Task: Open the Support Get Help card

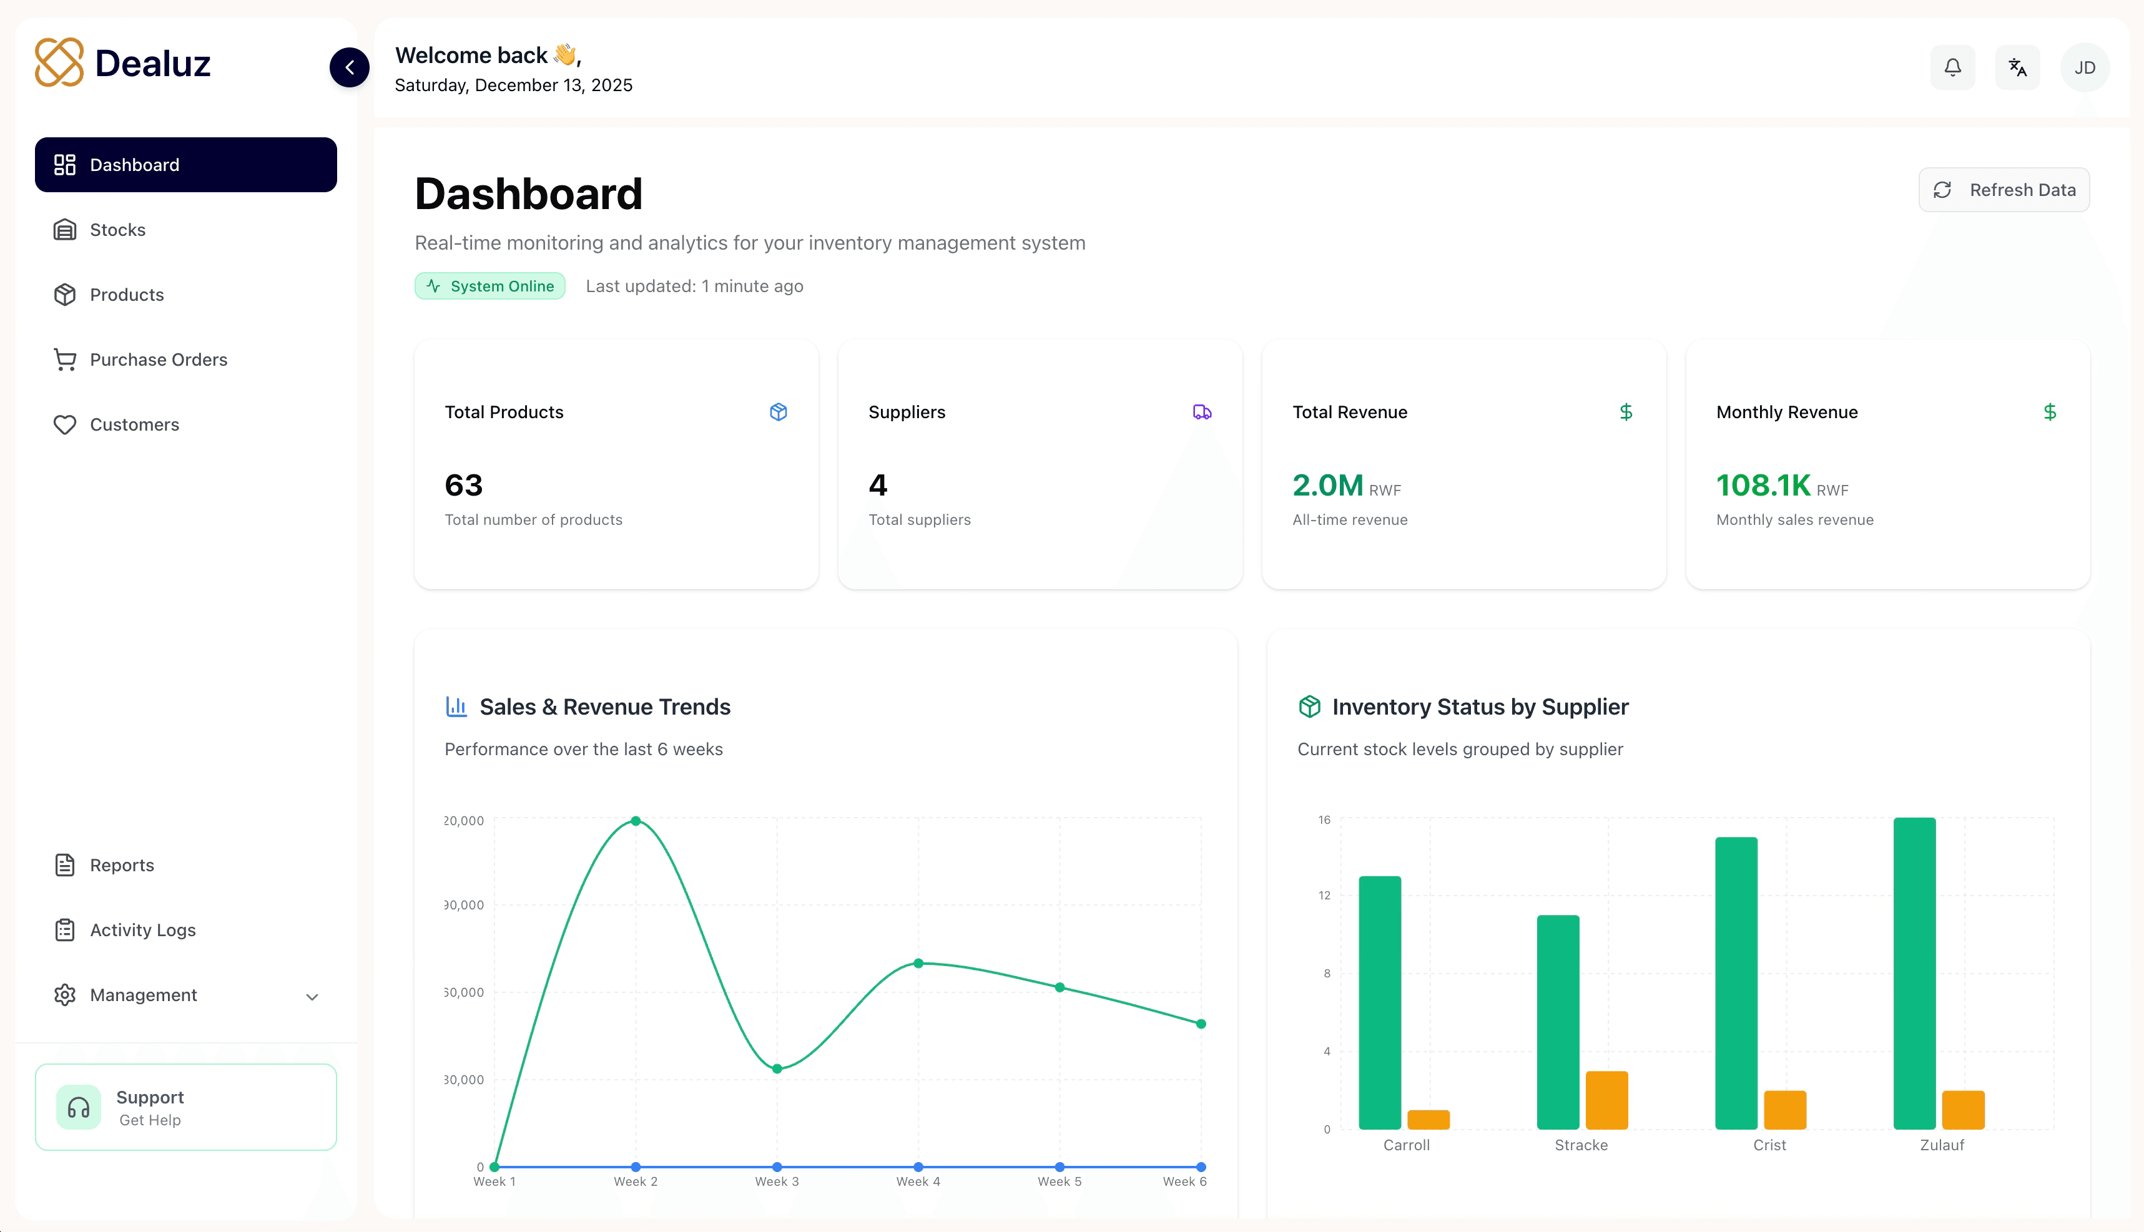Action: [185, 1107]
